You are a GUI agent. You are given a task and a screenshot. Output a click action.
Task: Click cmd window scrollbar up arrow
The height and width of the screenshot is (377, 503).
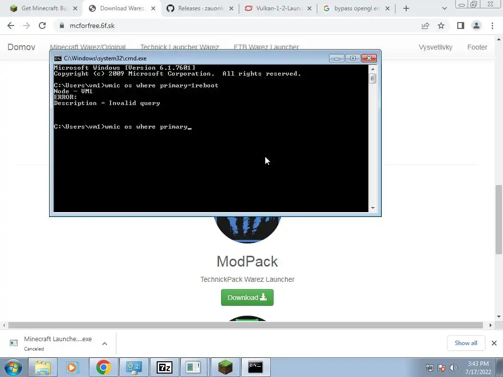coord(373,69)
